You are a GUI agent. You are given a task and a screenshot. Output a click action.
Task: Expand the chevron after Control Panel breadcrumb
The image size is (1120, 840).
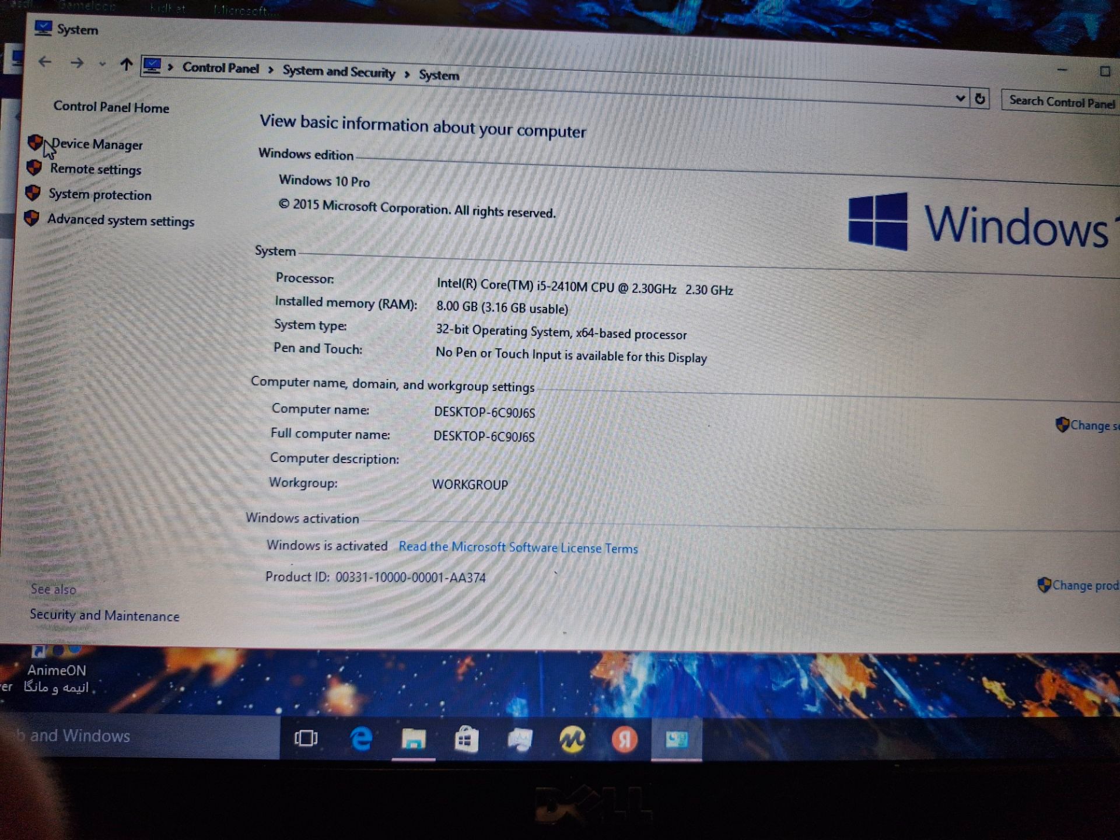click(271, 70)
